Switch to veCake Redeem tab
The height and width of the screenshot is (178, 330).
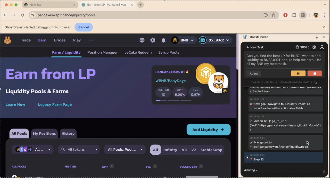[x=138, y=52]
